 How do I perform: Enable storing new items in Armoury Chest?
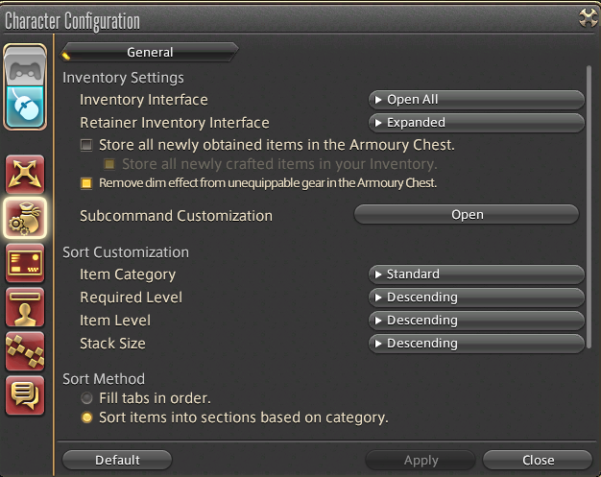(x=86, y=145)
